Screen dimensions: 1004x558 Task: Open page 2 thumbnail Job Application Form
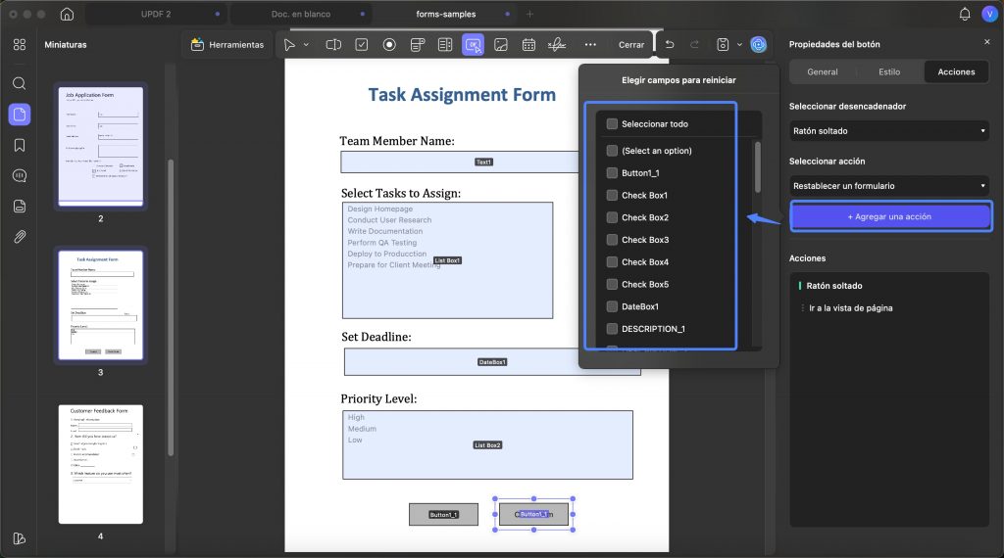point(101,147)
